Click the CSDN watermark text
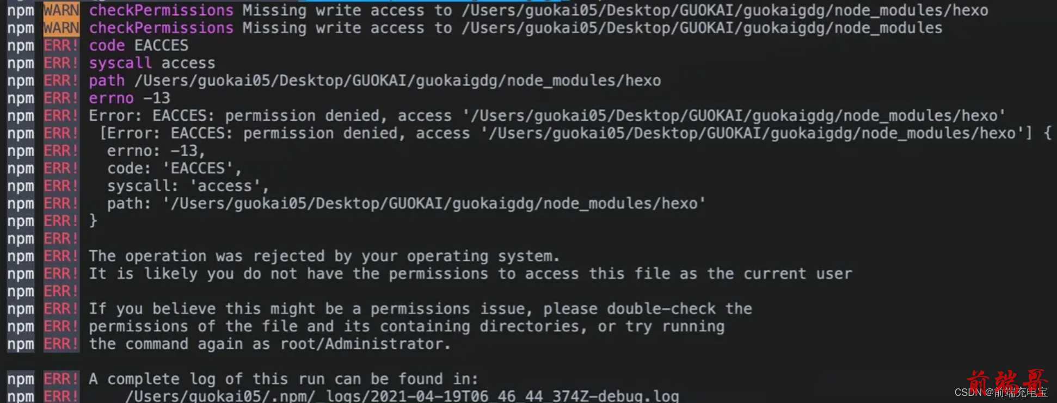Viewport: 1057px width, 403px height. 1001,393
